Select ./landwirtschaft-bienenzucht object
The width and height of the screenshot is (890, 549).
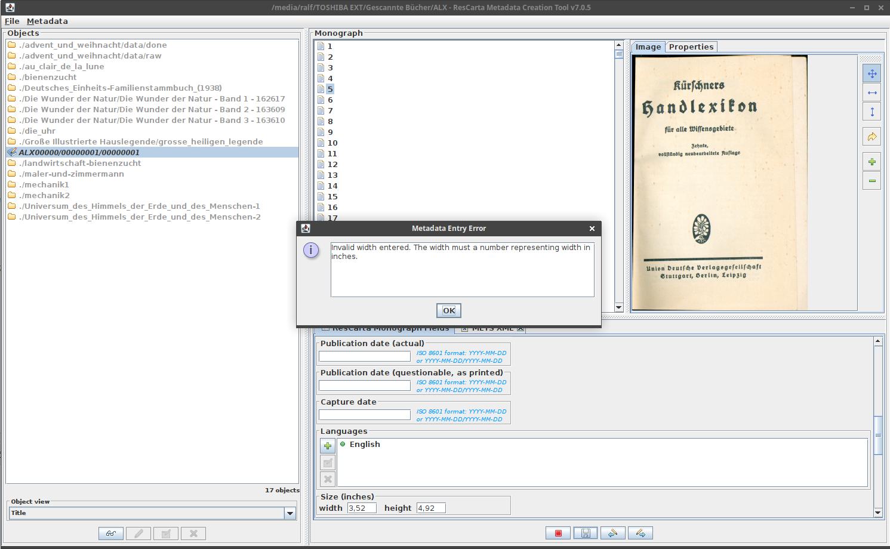pyautogui.click(x=80, y=163)
